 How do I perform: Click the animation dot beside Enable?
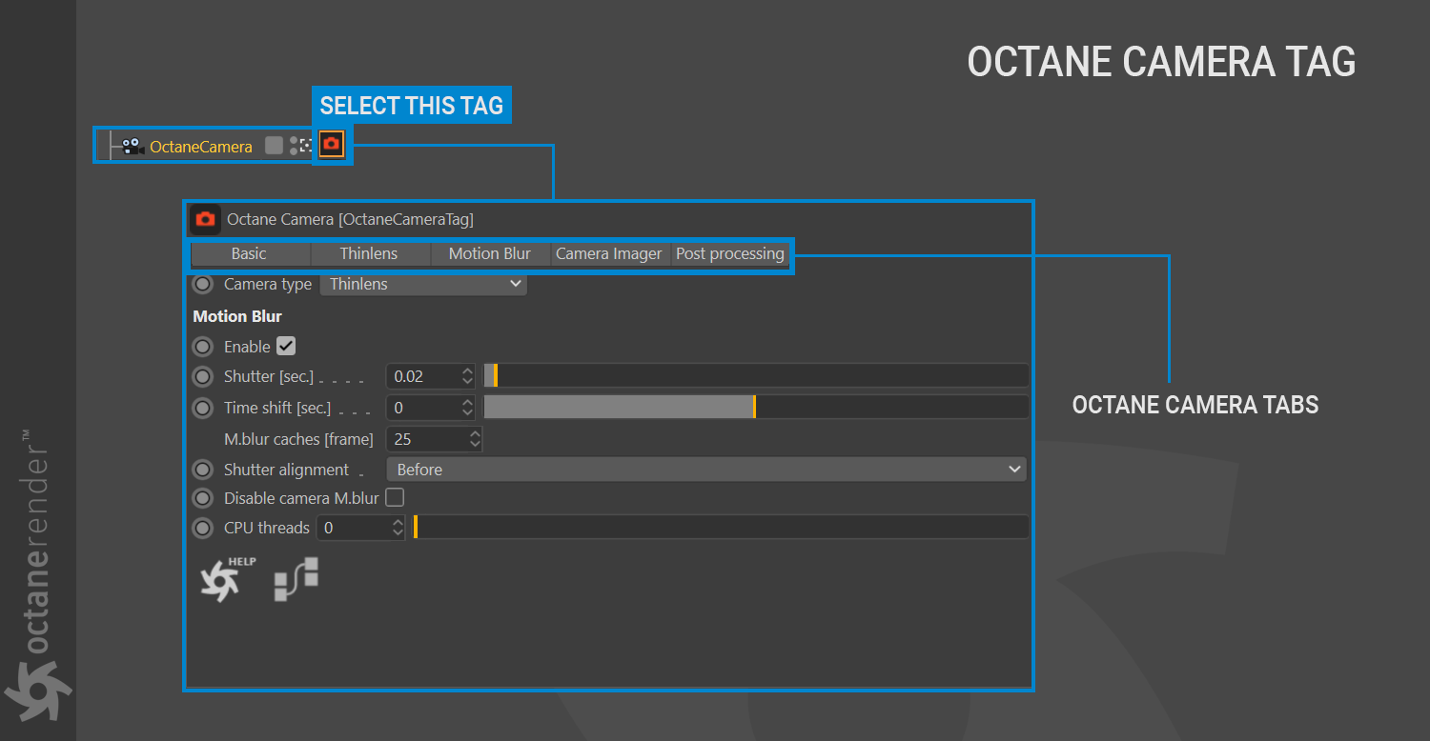203,347
